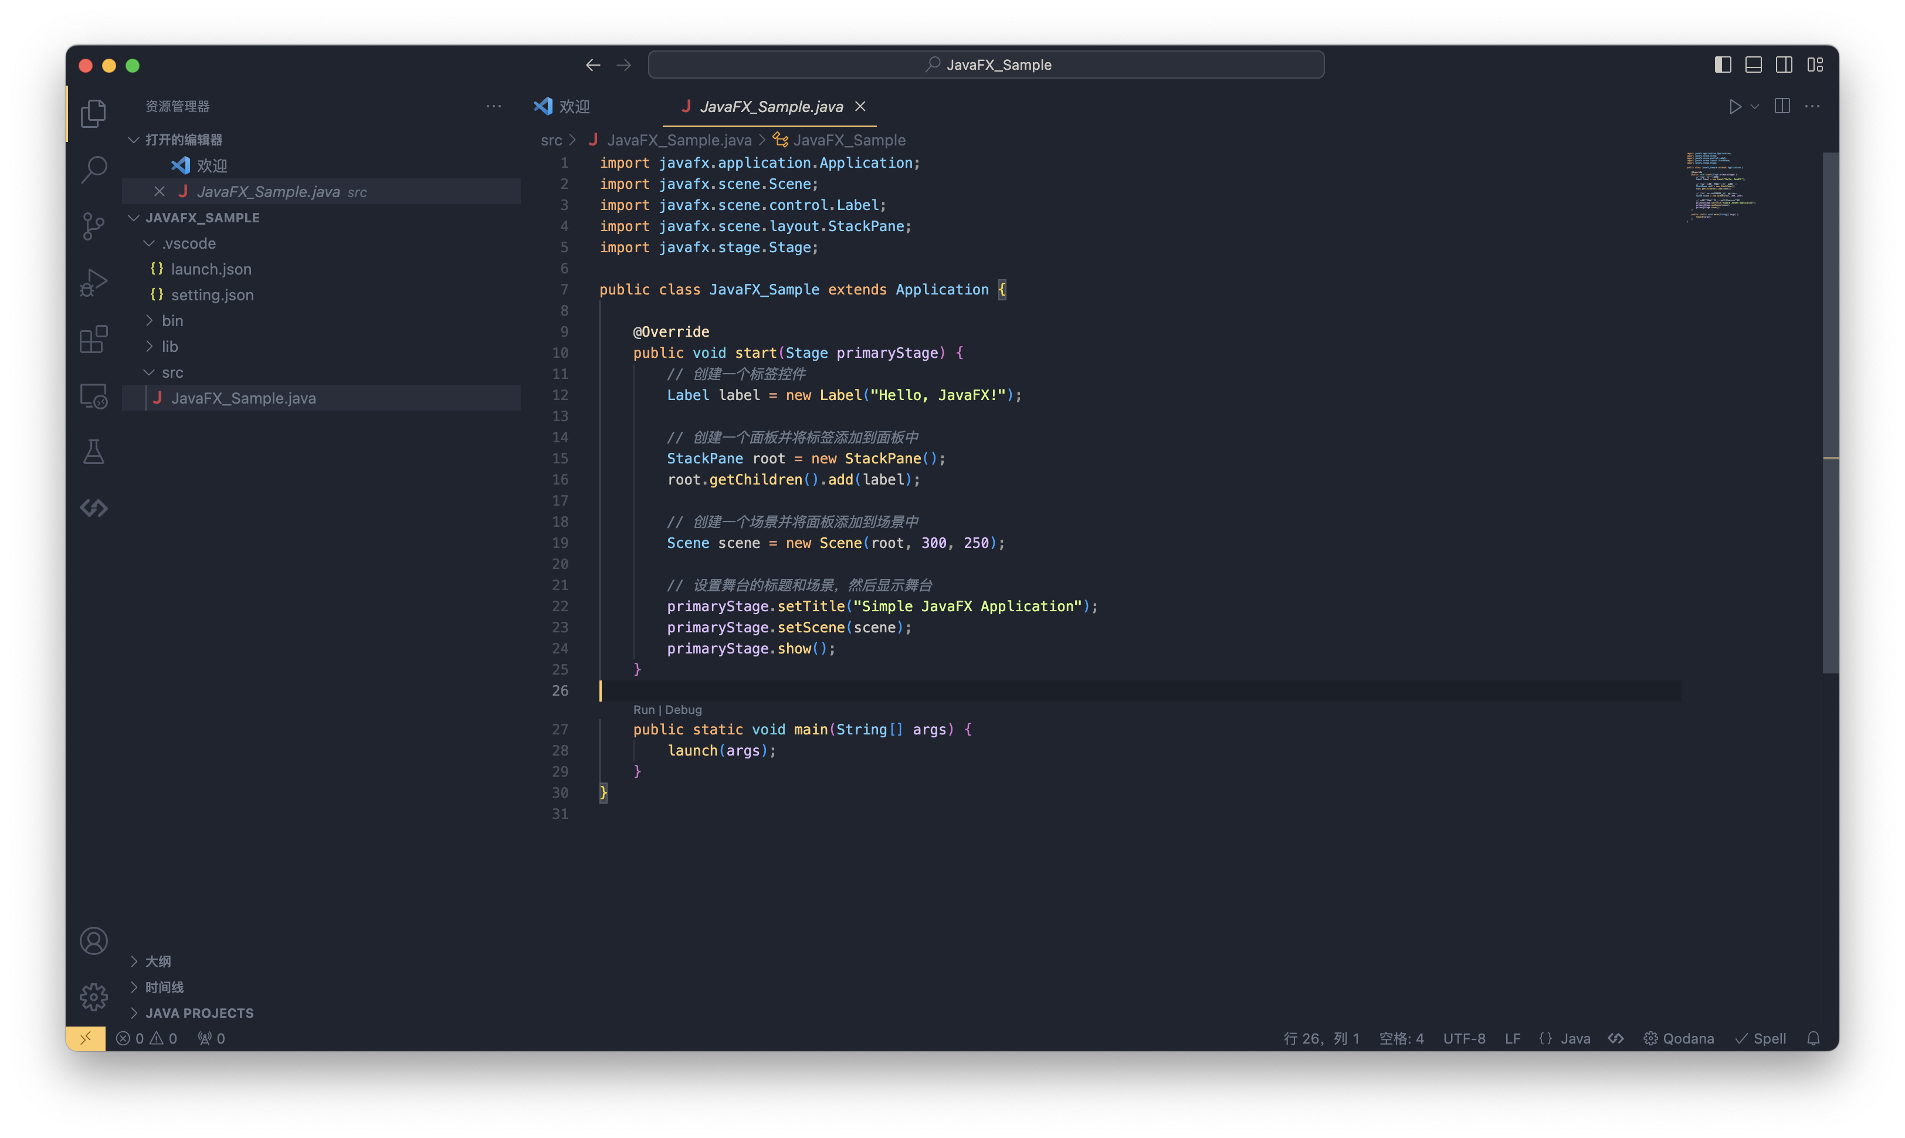Screen dimensions: 1905x1138
Task: Go back with the left arrow
Action: [592, 65]
